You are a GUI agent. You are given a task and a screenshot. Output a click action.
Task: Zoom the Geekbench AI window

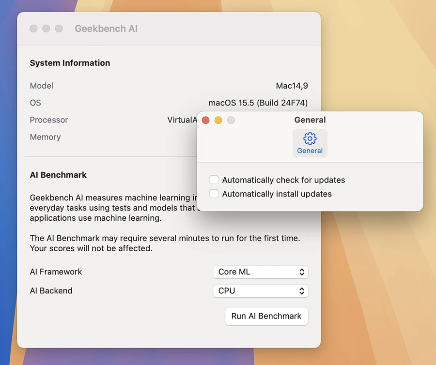click(x=59, y=29)
